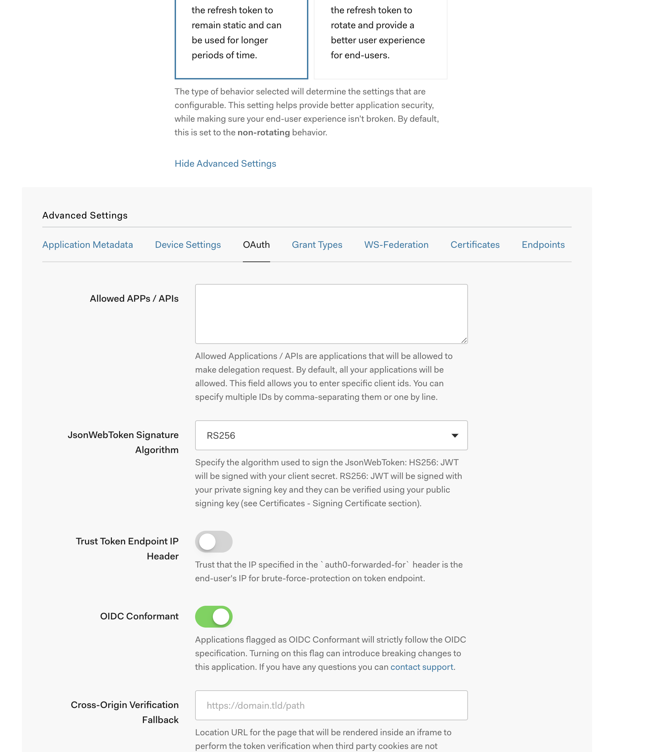Open the JsonWebToken Signature Algorithm dropdown
The height and width of the screenshot is (752, 646).
click(331, 435)
